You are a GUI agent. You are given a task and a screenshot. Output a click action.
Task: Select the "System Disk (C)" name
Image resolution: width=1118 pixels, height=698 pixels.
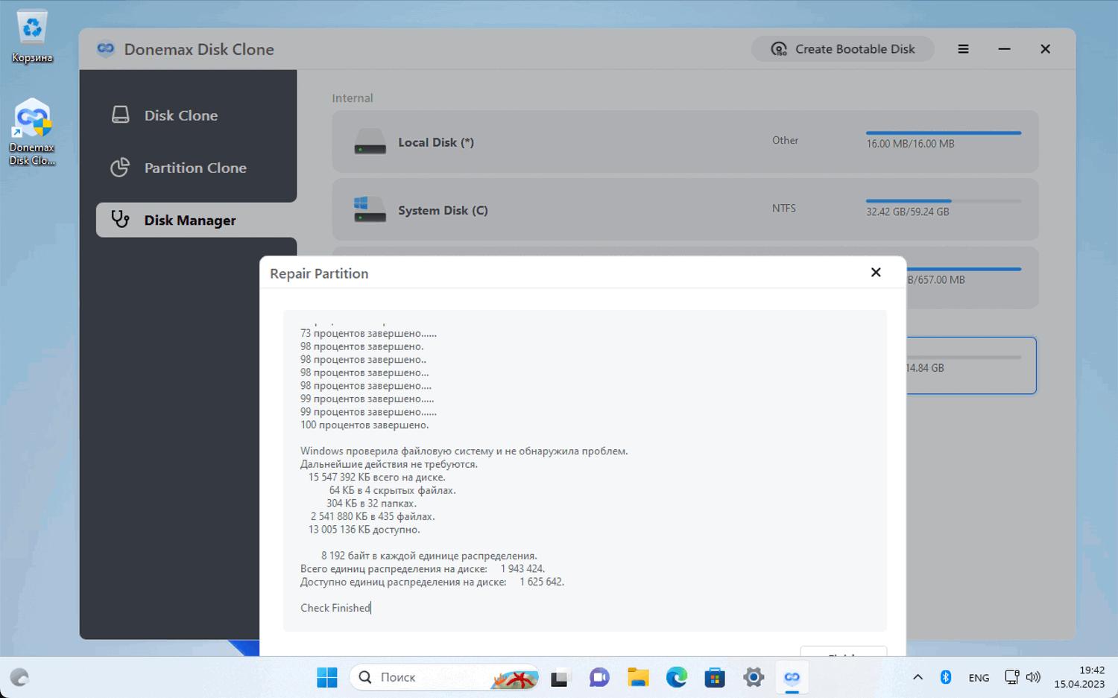[x=443, y=210]
